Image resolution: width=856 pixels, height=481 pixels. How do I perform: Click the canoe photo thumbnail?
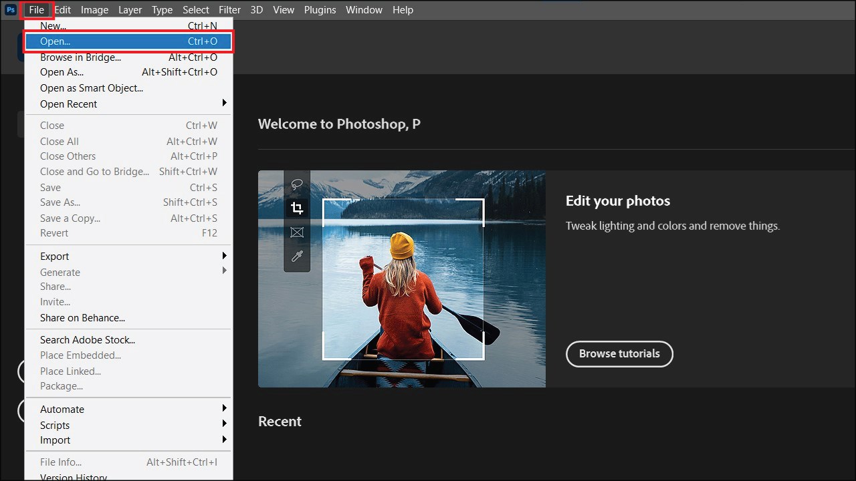coord(401,279)
